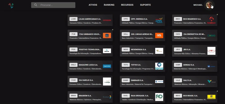Screen dimensions: 225x104
Task: Select the NEOE ticker badge
Action: pos(126,50)
